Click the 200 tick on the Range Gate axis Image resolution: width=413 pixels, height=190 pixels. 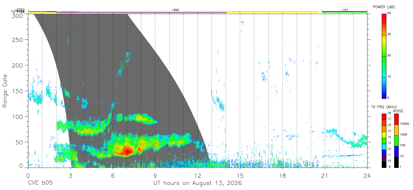18,65
